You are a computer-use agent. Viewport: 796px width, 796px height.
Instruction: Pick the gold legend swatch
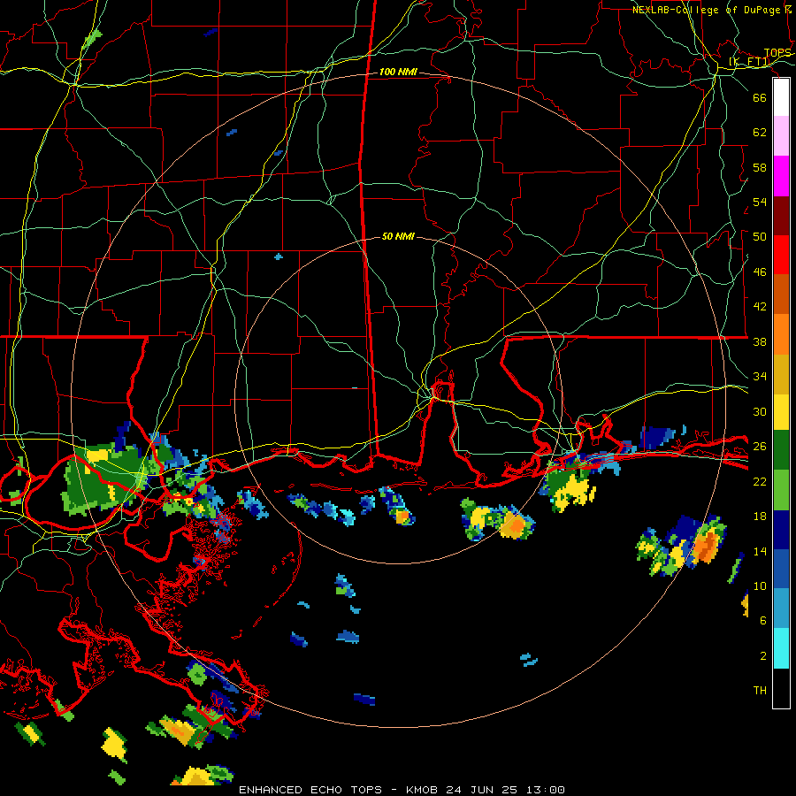(781, 374)
